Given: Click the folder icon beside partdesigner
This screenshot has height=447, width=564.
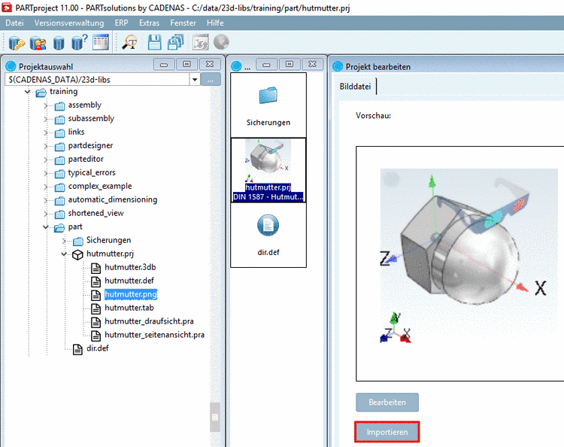Looking at the screenshot, I should click(x=59, y=147).
